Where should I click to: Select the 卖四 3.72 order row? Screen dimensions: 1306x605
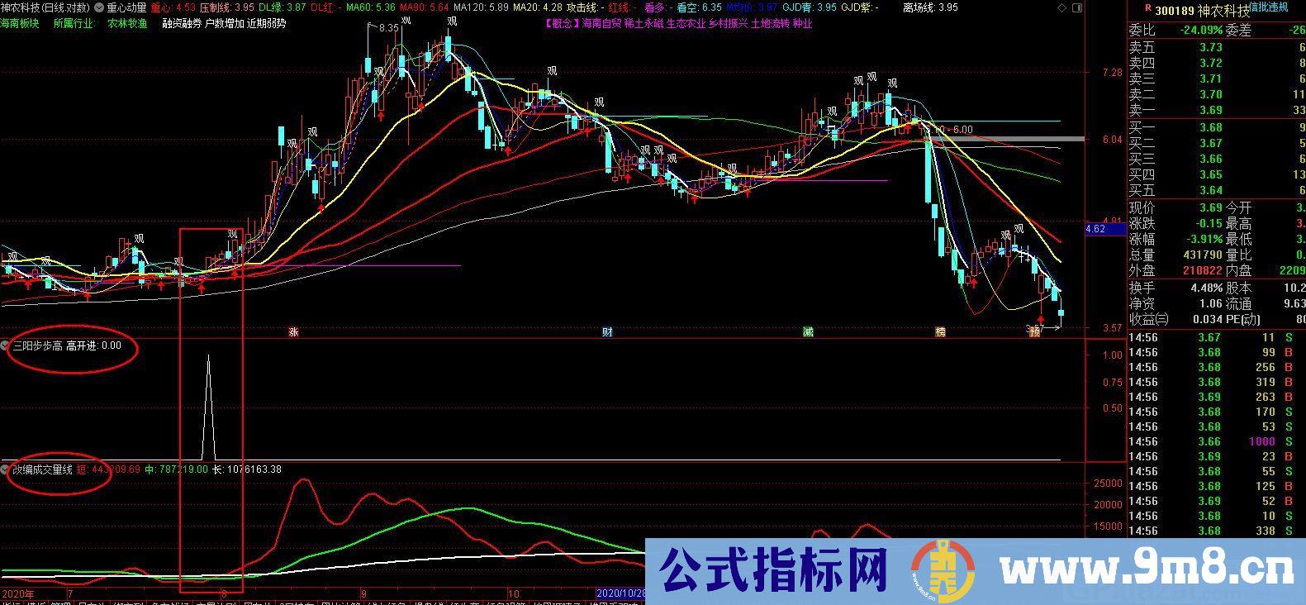coord(1217,63)
